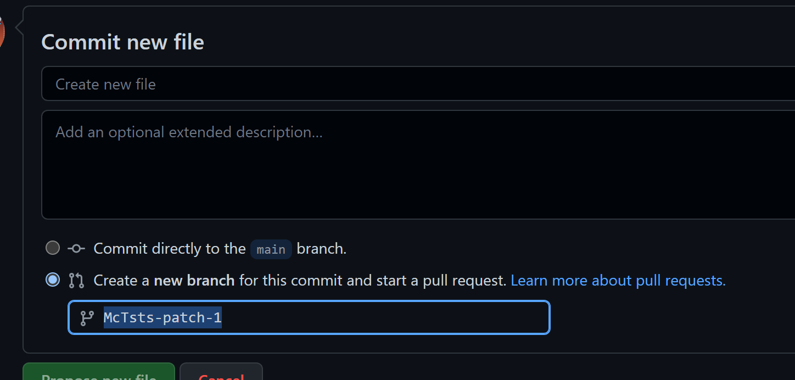The height and width of the screenshot is (380, 795).
Task: Click the user avatar on the left edge
Action: tap(3, 31)
